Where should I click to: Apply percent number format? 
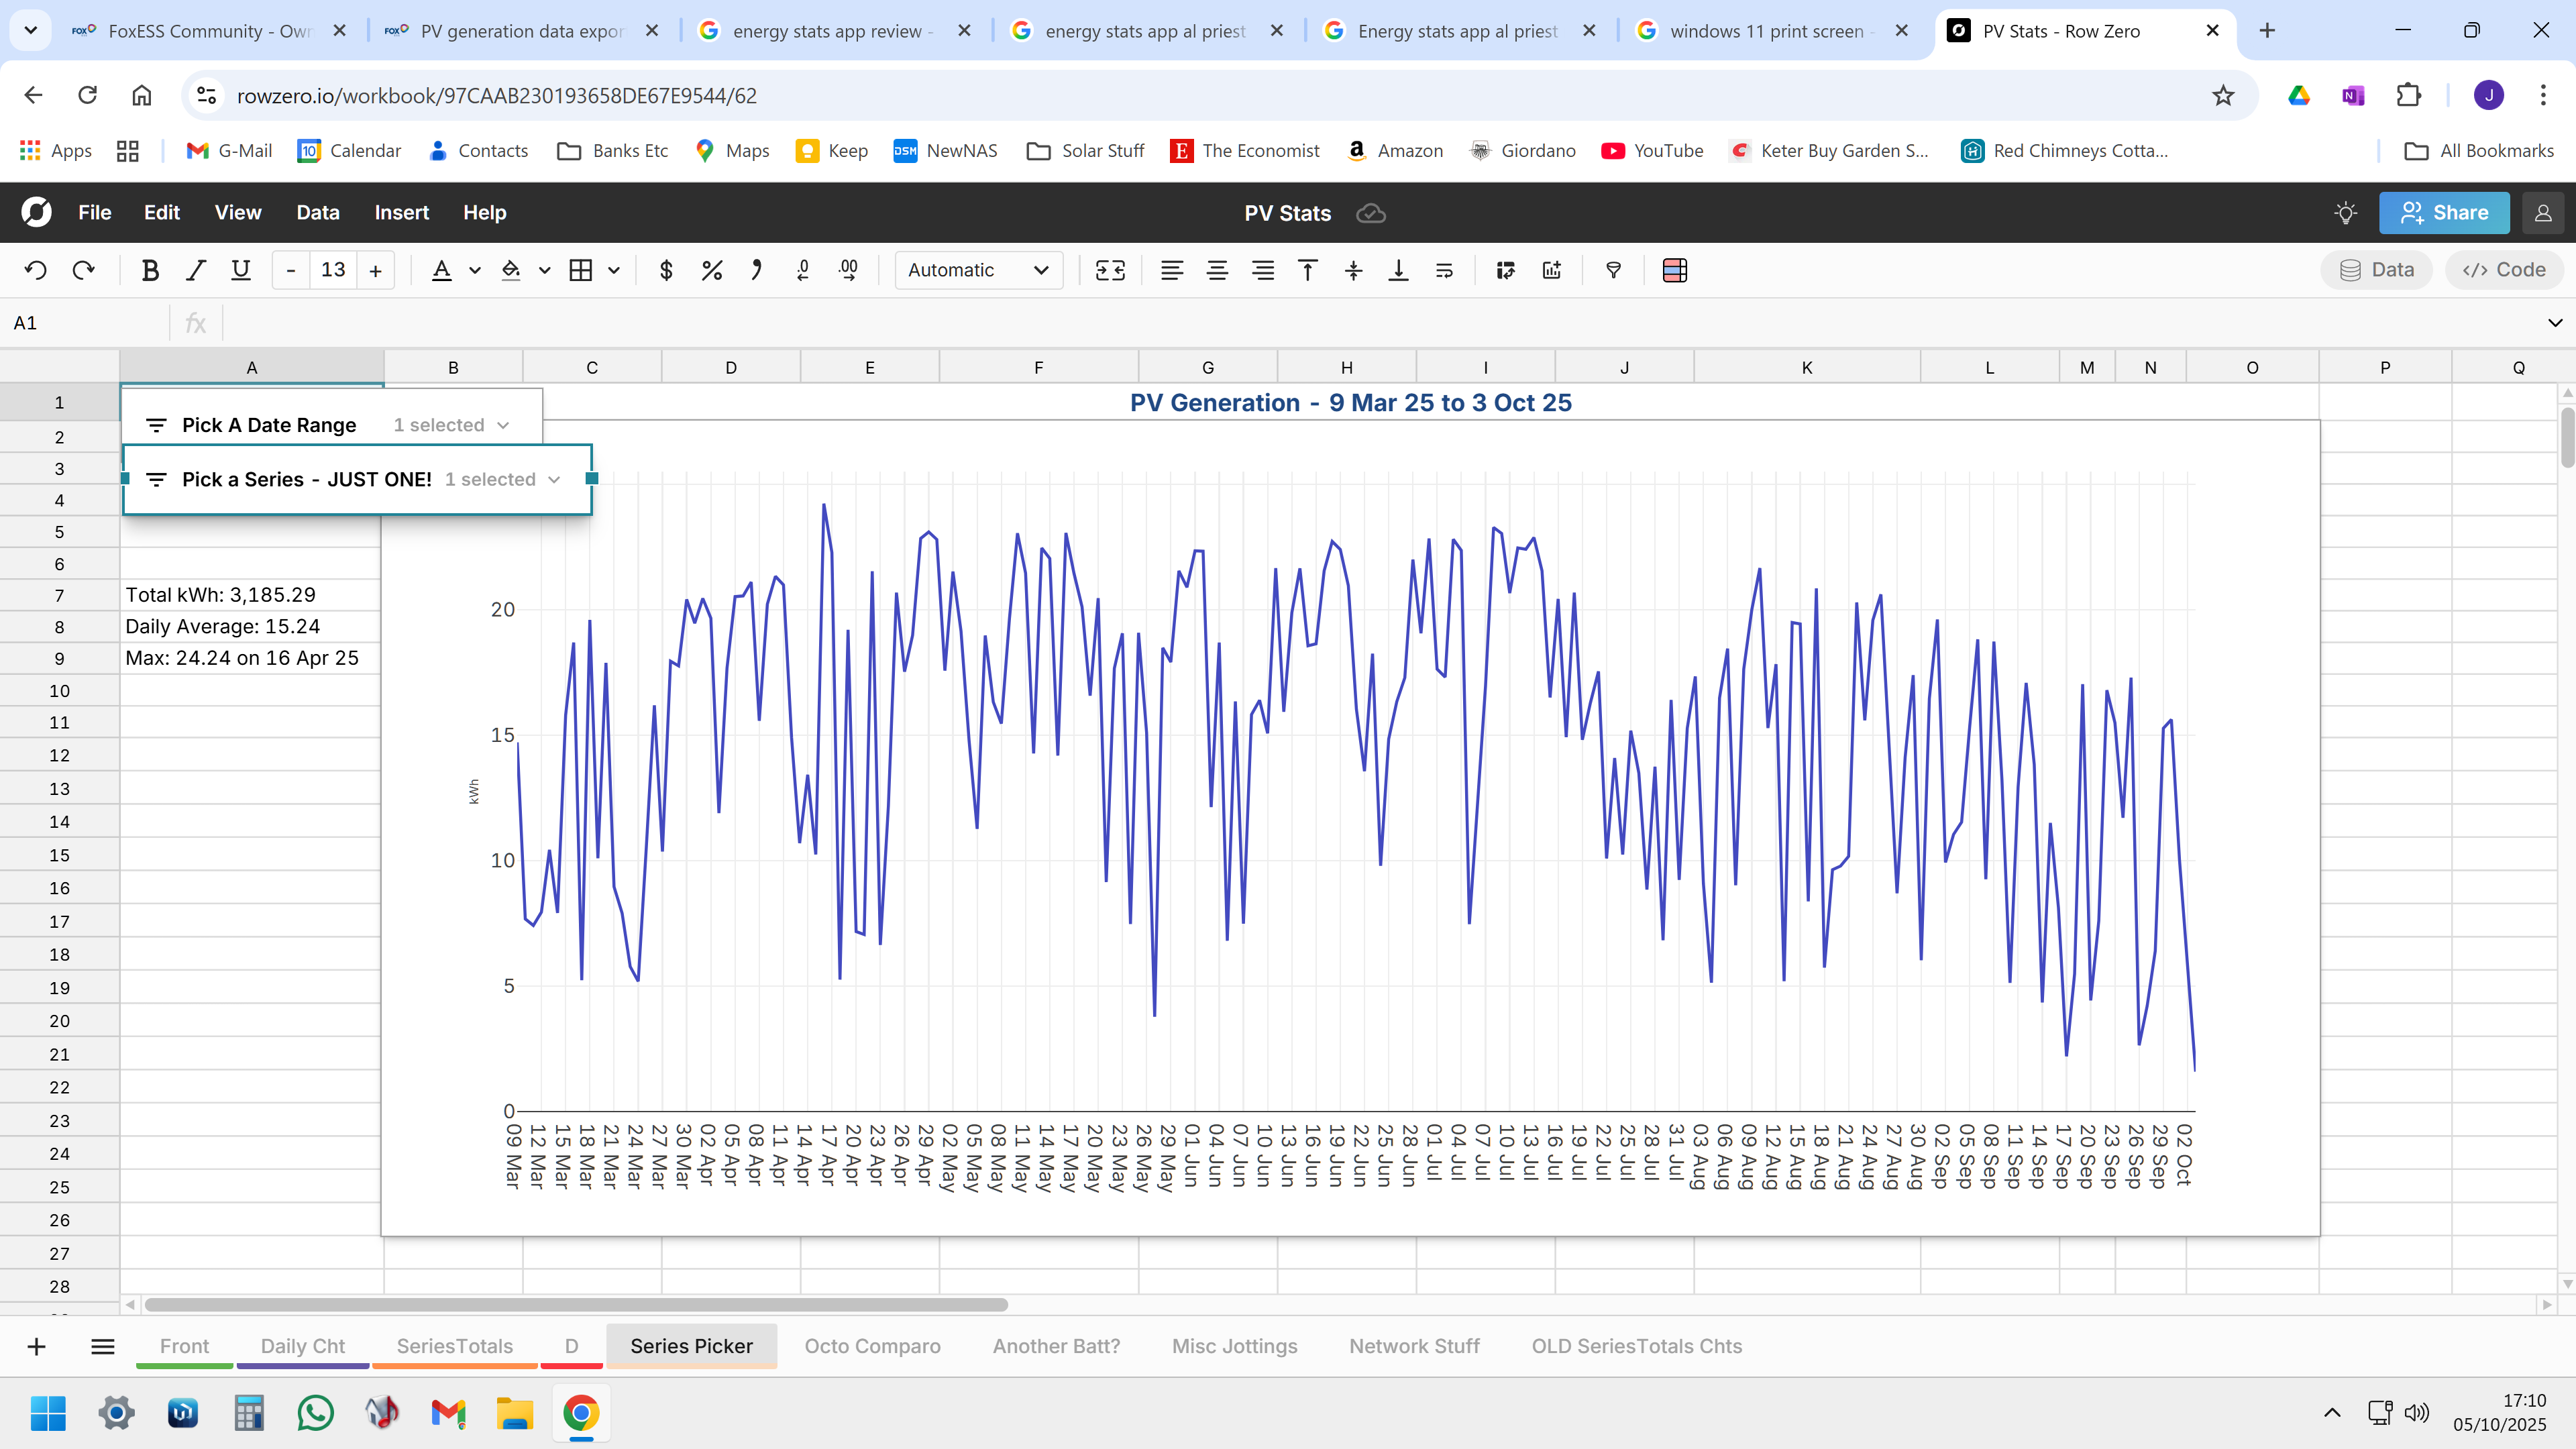coord(711,270)
